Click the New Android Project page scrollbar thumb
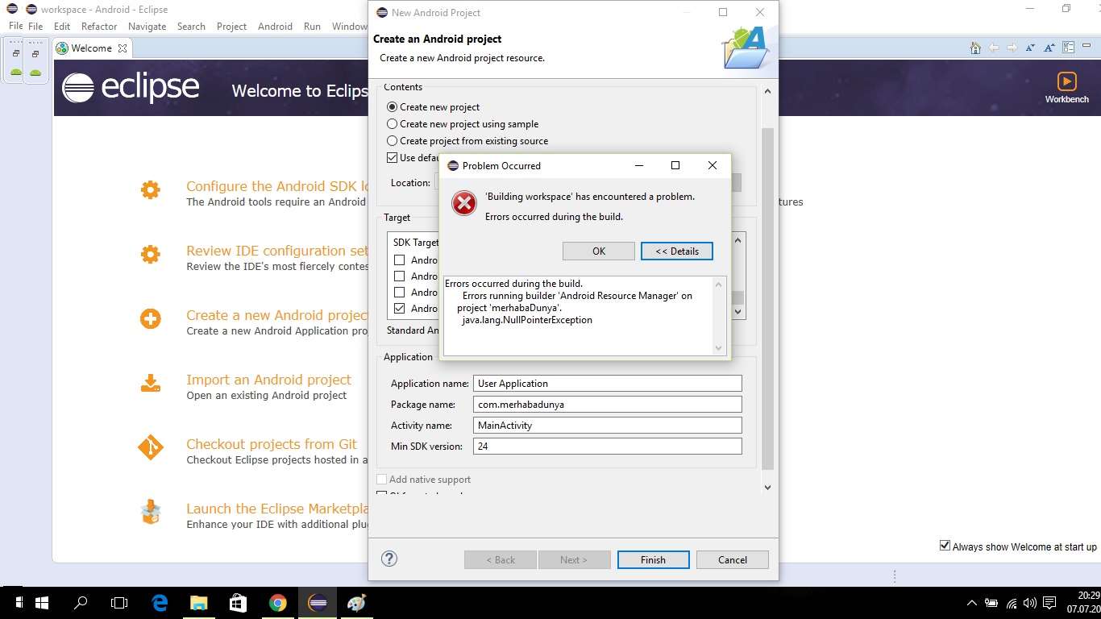Image resolution: width=1101 pixels, height=619 pixels. click(767, 298)
